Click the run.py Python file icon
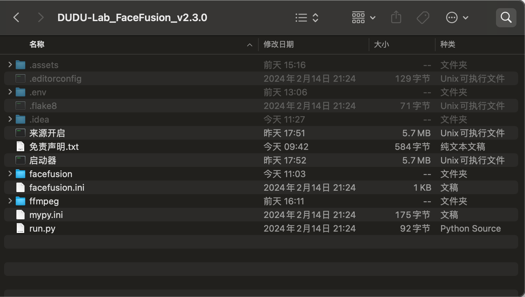Viewport: 525px width, 297px height. (20, 228)
